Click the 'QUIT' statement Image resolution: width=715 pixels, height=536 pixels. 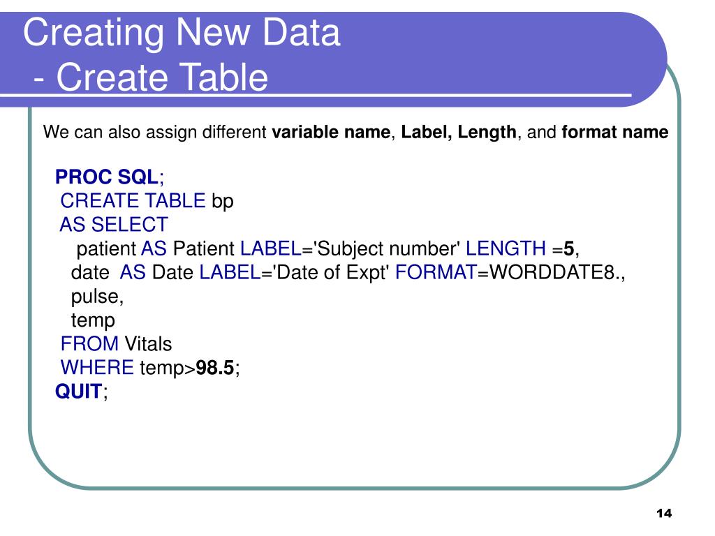pos(78,392)
